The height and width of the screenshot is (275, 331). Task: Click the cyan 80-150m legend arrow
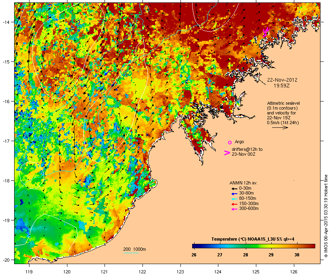234,199
